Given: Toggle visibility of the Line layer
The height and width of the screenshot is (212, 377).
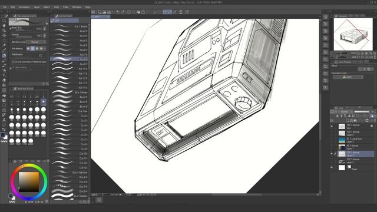Looking at the screenshot, I should [332, 126].
